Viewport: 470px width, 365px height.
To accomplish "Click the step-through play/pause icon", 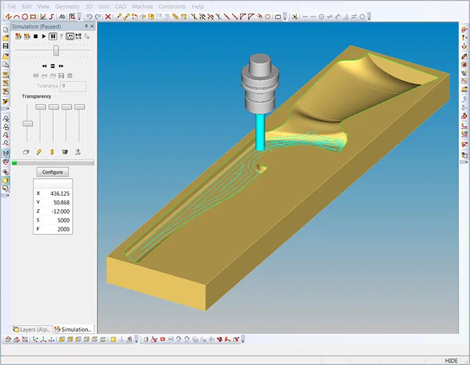I will pyautogui.click(x=79, y=36).
